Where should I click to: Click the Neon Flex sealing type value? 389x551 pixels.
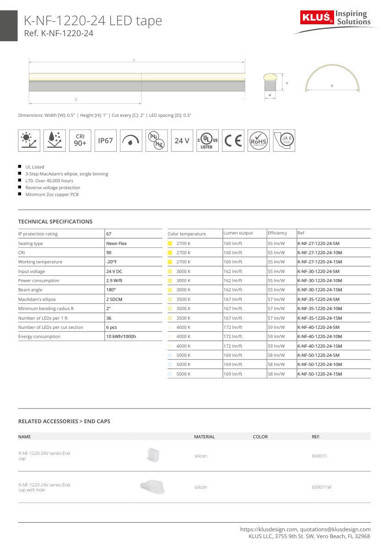(x=116, y=243)
